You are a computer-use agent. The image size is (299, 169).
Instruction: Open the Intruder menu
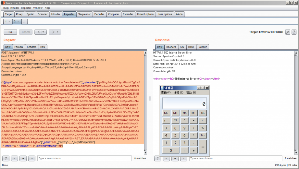(x=15, y=8)
